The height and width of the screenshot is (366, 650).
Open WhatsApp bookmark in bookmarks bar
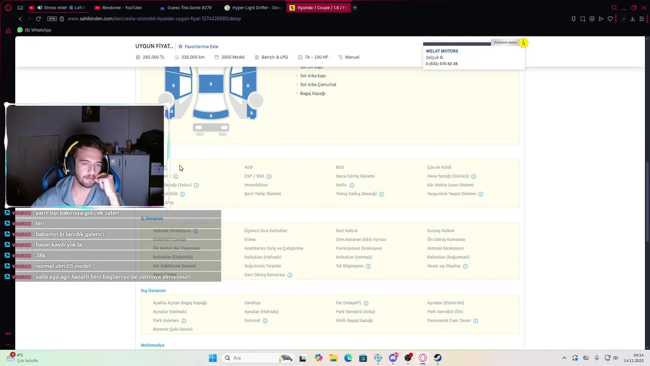pyautogui.click(x=34, y=30)
